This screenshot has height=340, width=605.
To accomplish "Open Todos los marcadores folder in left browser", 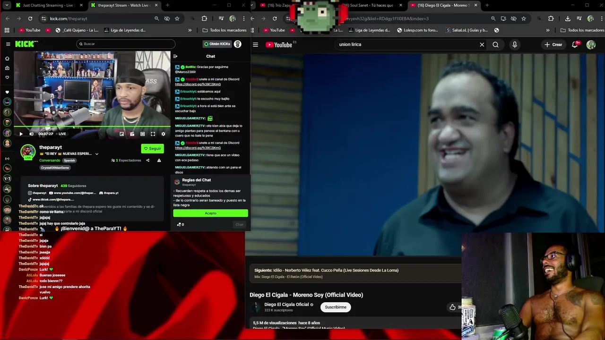I will click(x=225, y=30).
